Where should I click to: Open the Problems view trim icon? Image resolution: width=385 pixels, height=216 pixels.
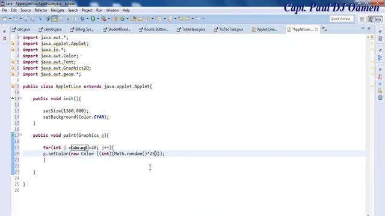[x=380, y=77]
